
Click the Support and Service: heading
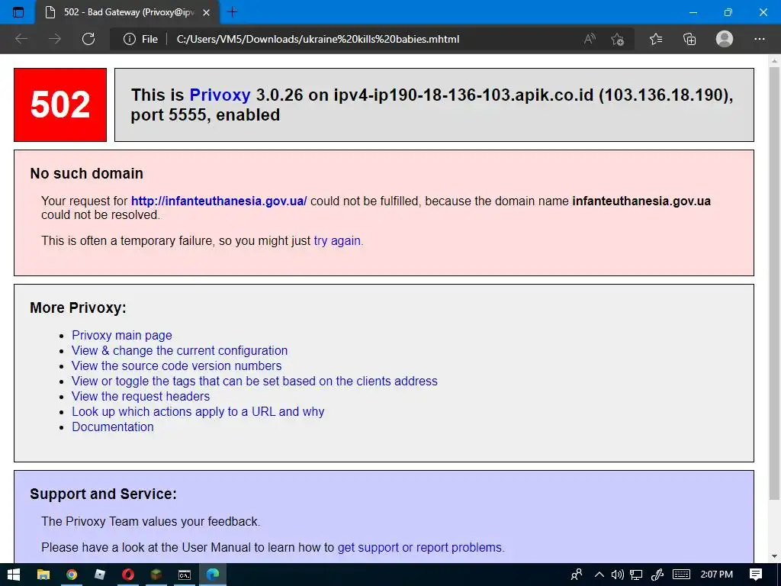[x=103, y=494]
